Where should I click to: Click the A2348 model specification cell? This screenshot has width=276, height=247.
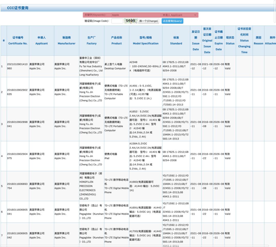[x=145, y=66]
